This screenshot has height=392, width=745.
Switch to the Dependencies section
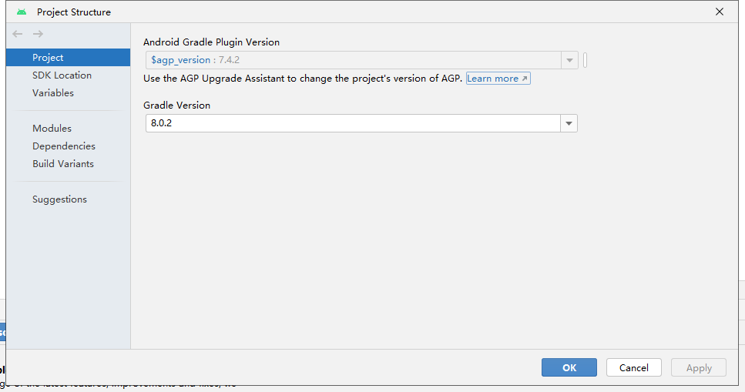click(x=64, y=146)
